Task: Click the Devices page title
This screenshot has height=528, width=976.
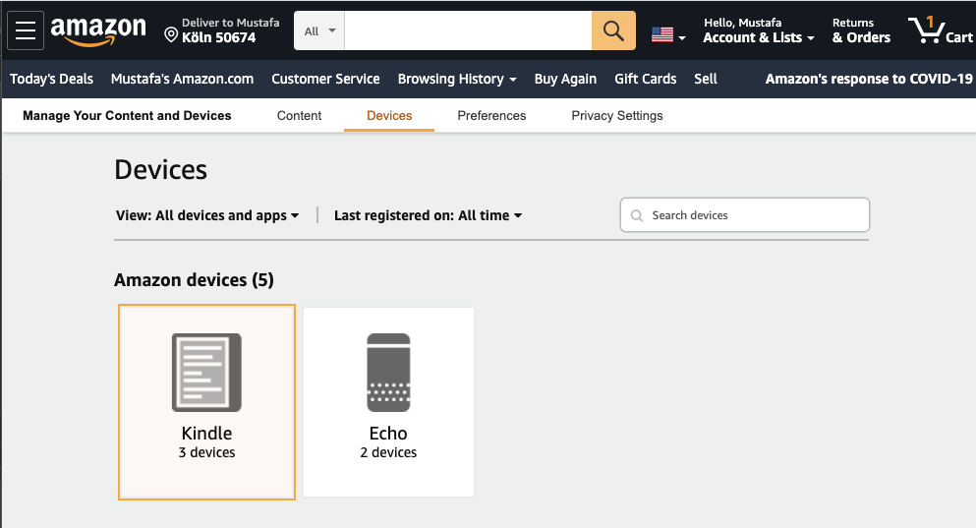Action: (x=160, y=169)
